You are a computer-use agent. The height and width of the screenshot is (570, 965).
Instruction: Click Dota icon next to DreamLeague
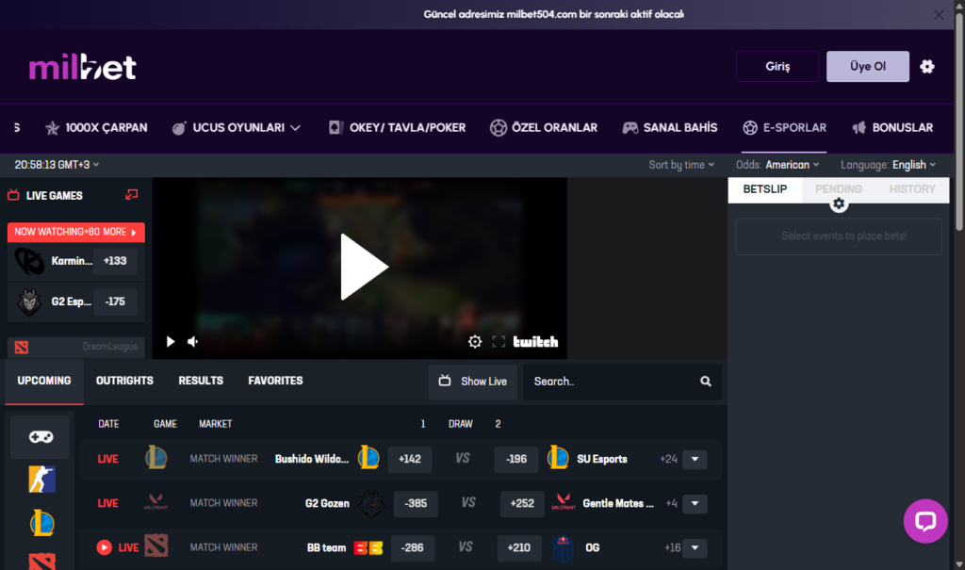pyautogui.click(x=22, y=347)
